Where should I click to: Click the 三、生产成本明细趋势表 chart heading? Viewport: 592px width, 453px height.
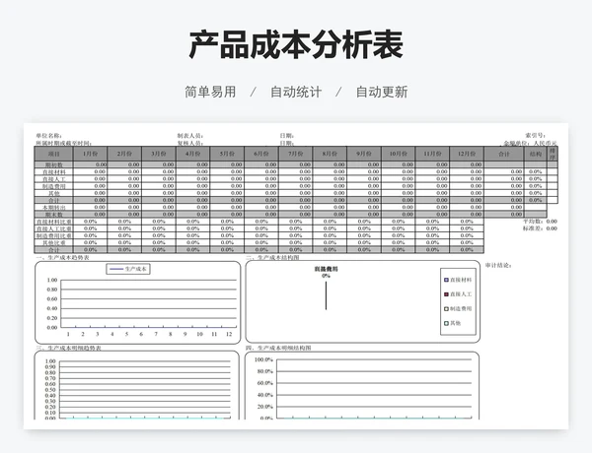click(69, 348)
